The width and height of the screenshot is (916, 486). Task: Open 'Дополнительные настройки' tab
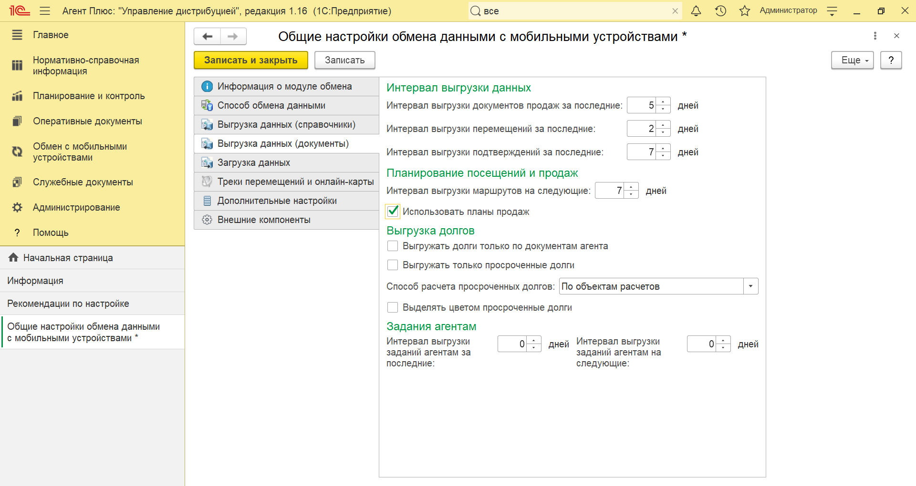point(277,201)
